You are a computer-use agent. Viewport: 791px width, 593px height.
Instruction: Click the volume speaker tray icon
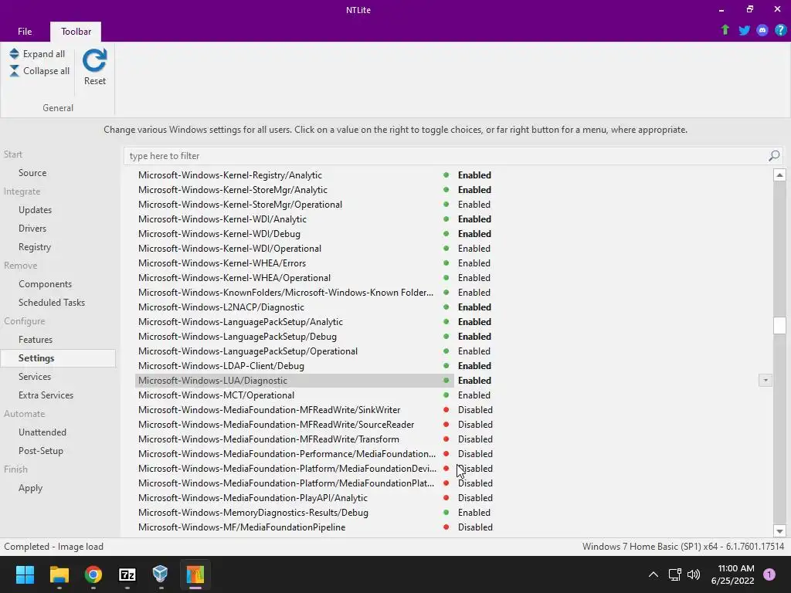coord(694,574)
